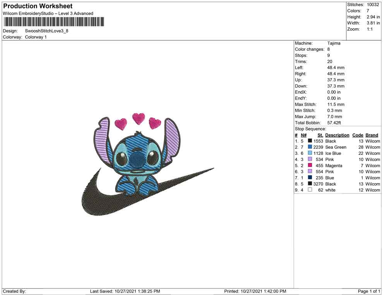Click the machine value 'Tajima'
This screenshot has width=383, height=295.
click(x=333, y=43)
